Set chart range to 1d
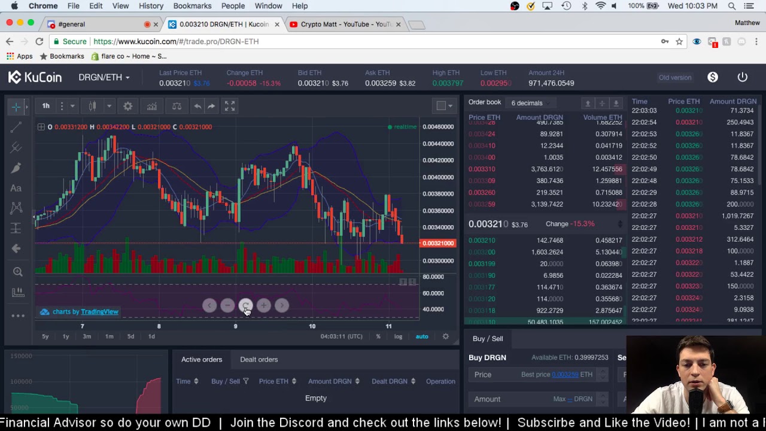 pyautogui.click(x=151, y=336)
